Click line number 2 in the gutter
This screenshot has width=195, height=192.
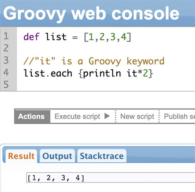click(x=6, y=48)
